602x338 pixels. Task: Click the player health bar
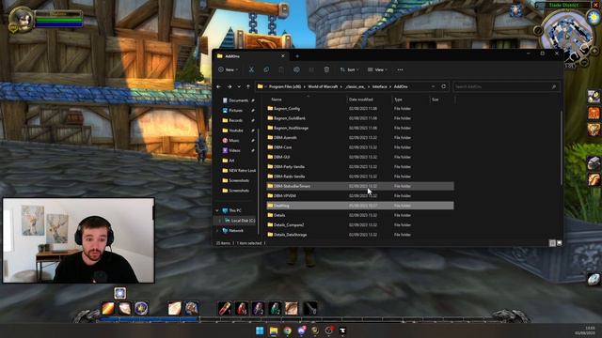tap(58, 20)
